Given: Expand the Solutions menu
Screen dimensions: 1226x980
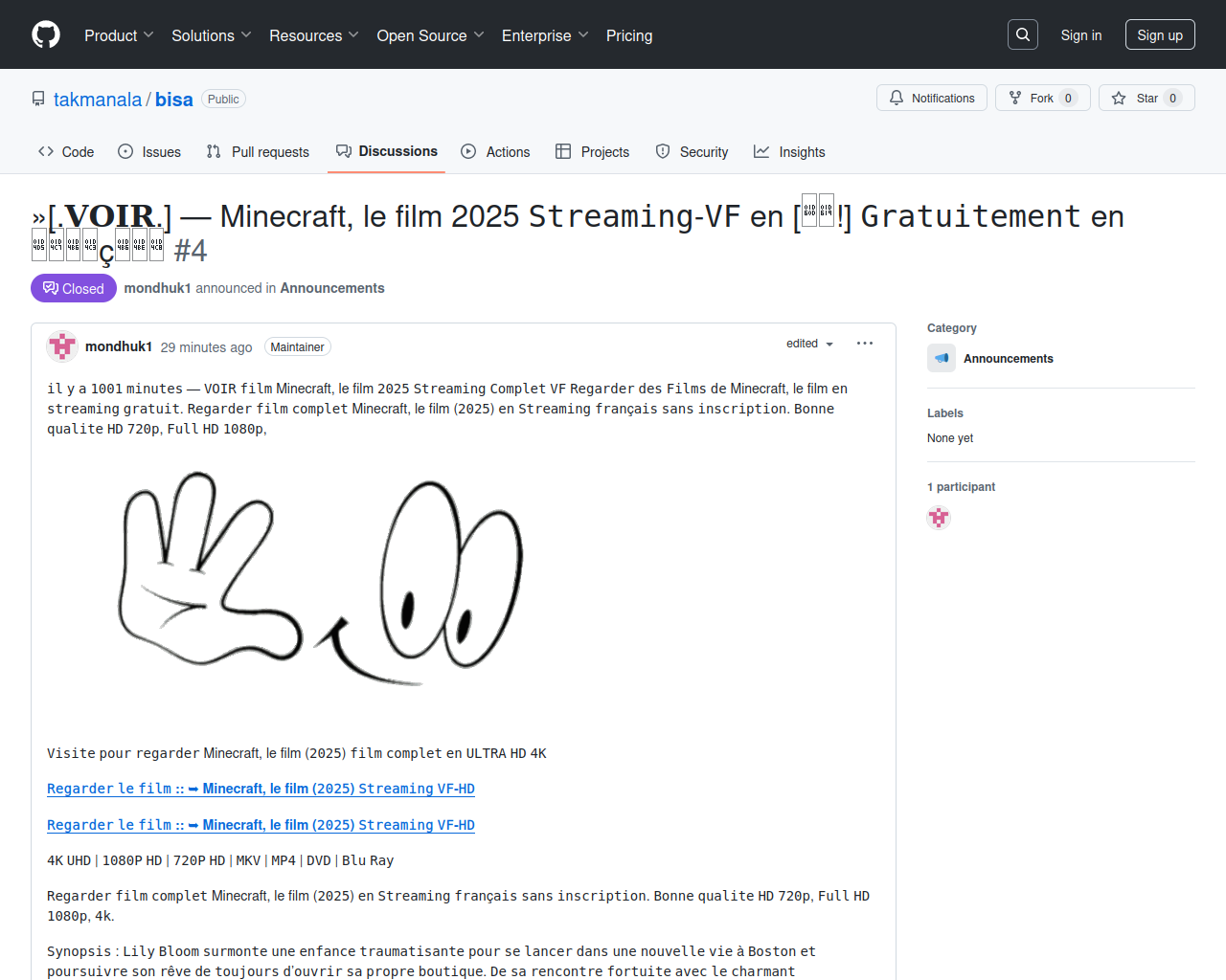Looking at the screenshot, I should pyautogui.click(x=212, y=35).
